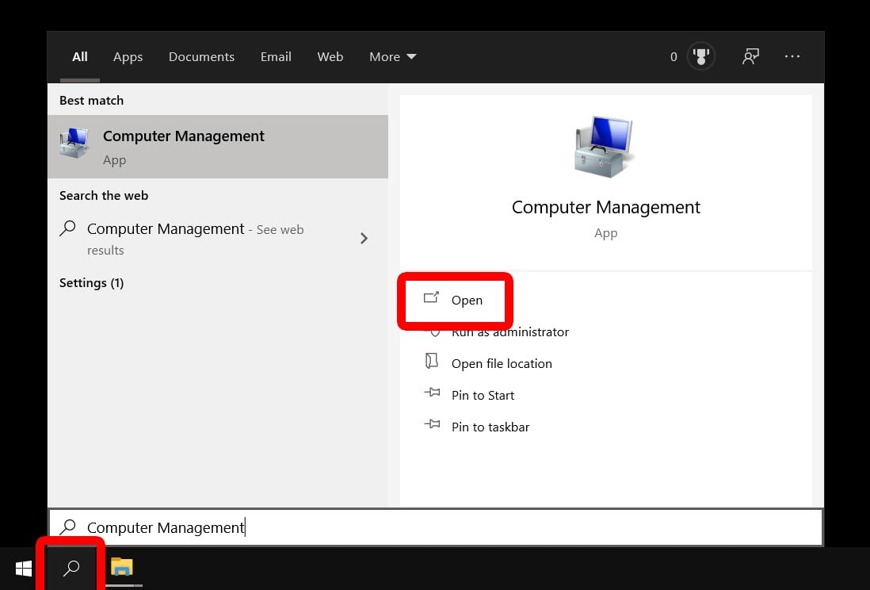The width and height of the screenshot is (870, 590).
Task: Select Open file location
Action: click(x=502, y=364)
